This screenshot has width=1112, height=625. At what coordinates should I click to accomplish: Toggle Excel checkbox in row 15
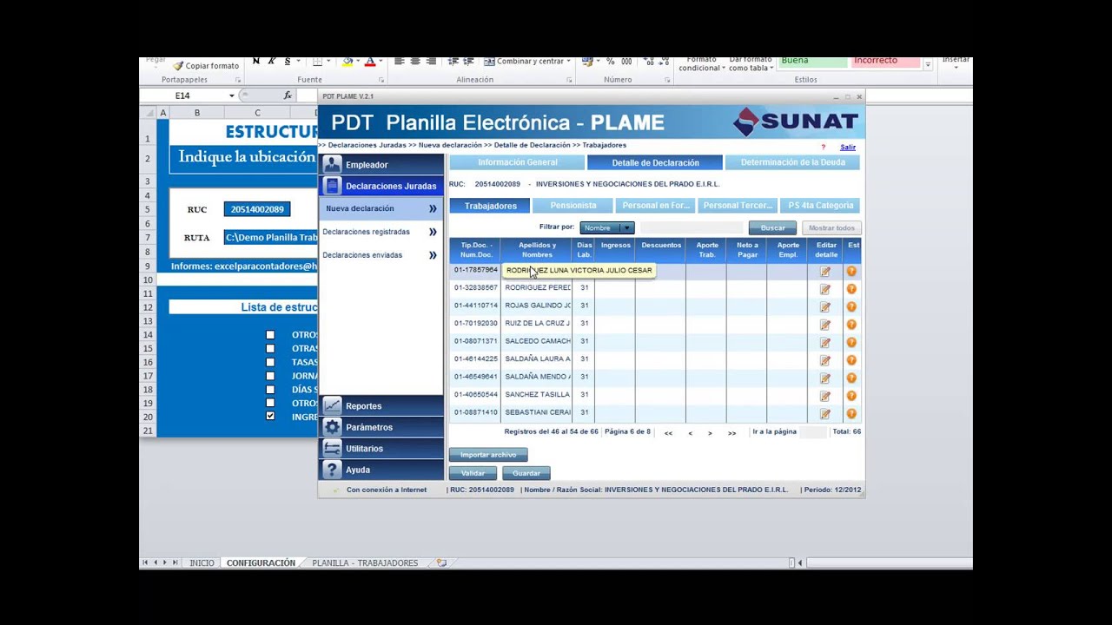(270, 348)
